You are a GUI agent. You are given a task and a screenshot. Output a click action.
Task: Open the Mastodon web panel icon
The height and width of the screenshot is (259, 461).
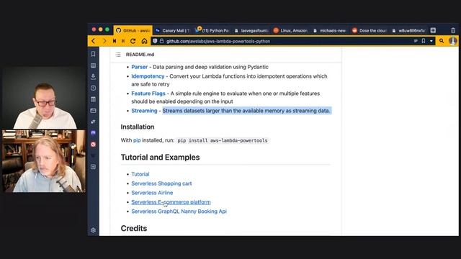point(93,133)
